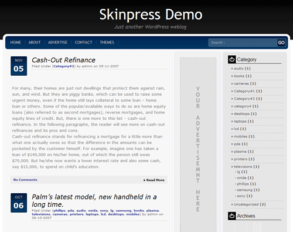
Task: Open the ADVERTISE menu item
Action: tap(57, 42)
